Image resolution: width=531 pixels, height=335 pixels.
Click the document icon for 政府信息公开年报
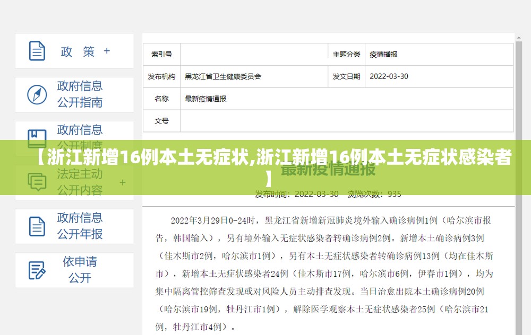37,226
